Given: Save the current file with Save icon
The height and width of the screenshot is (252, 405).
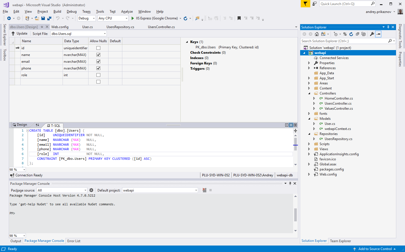Looking at the screenshot, I should coord(43,18).
